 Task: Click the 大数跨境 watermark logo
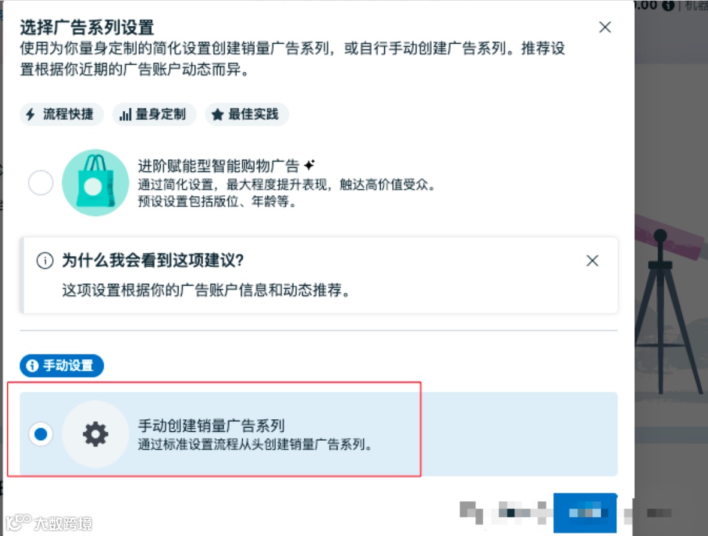pos(49,523)
